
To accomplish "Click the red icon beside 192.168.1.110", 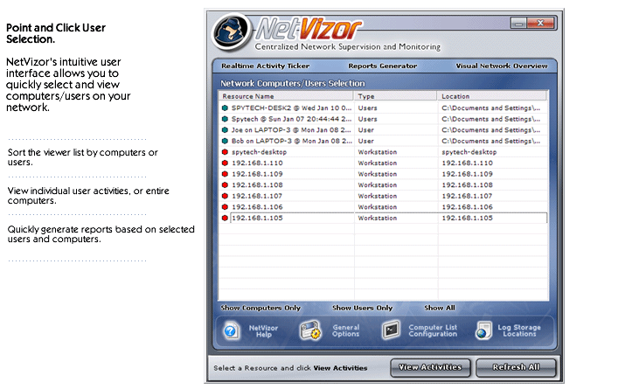I will [x=225, y=163].
